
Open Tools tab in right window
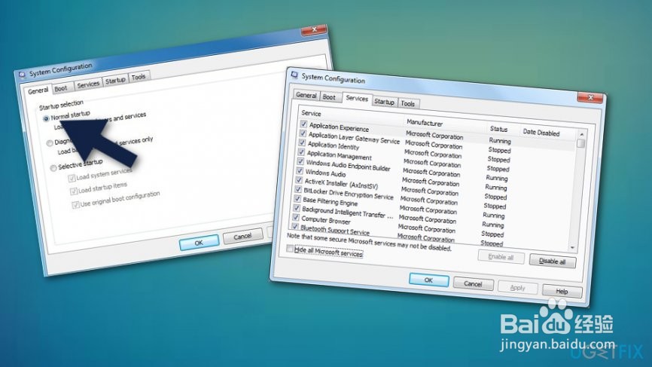[x=408, y=103]
